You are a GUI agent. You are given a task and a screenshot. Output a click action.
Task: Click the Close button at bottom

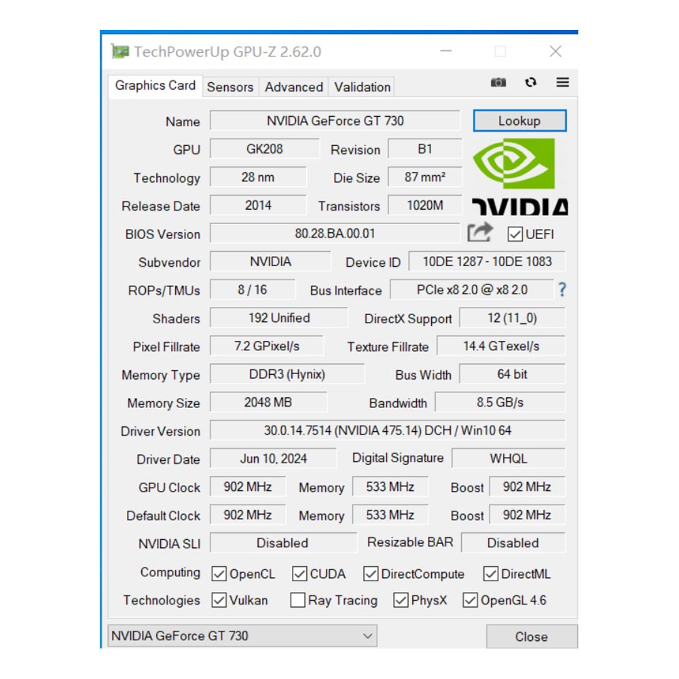[532, 637]
